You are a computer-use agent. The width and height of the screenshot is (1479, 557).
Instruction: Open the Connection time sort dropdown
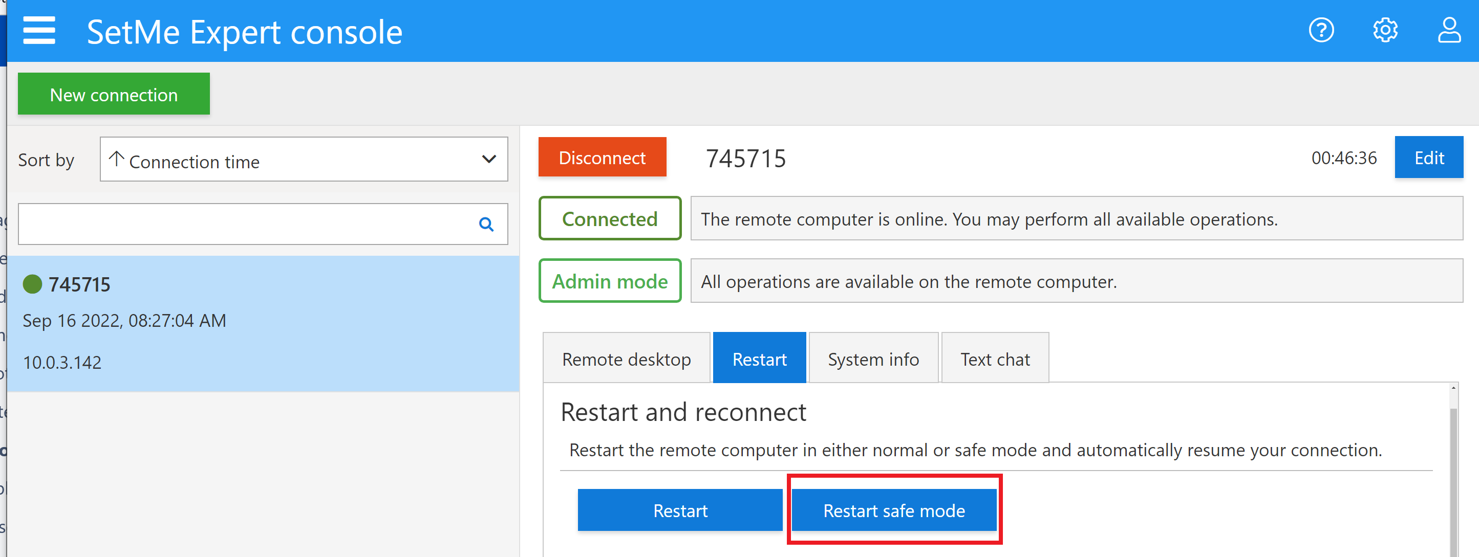(x=303, y=160)
